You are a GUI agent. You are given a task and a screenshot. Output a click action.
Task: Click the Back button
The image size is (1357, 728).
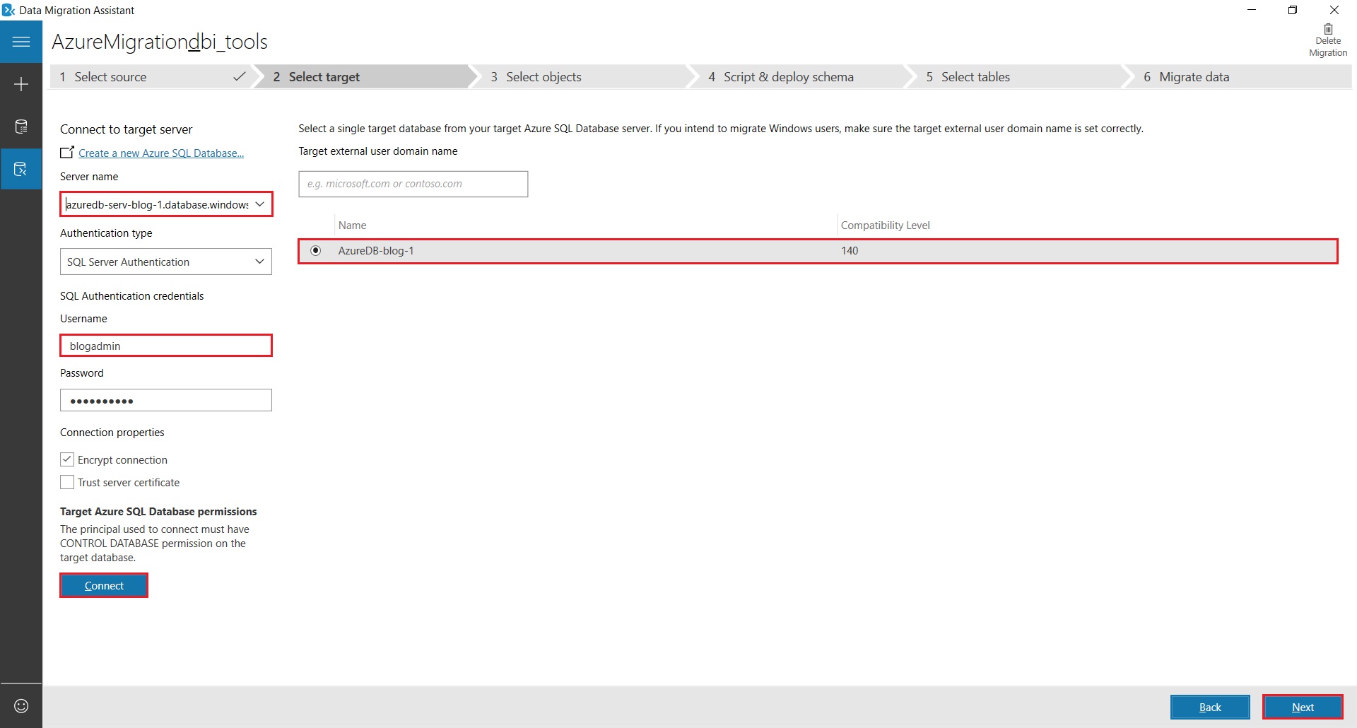(x=1210, y=707)
